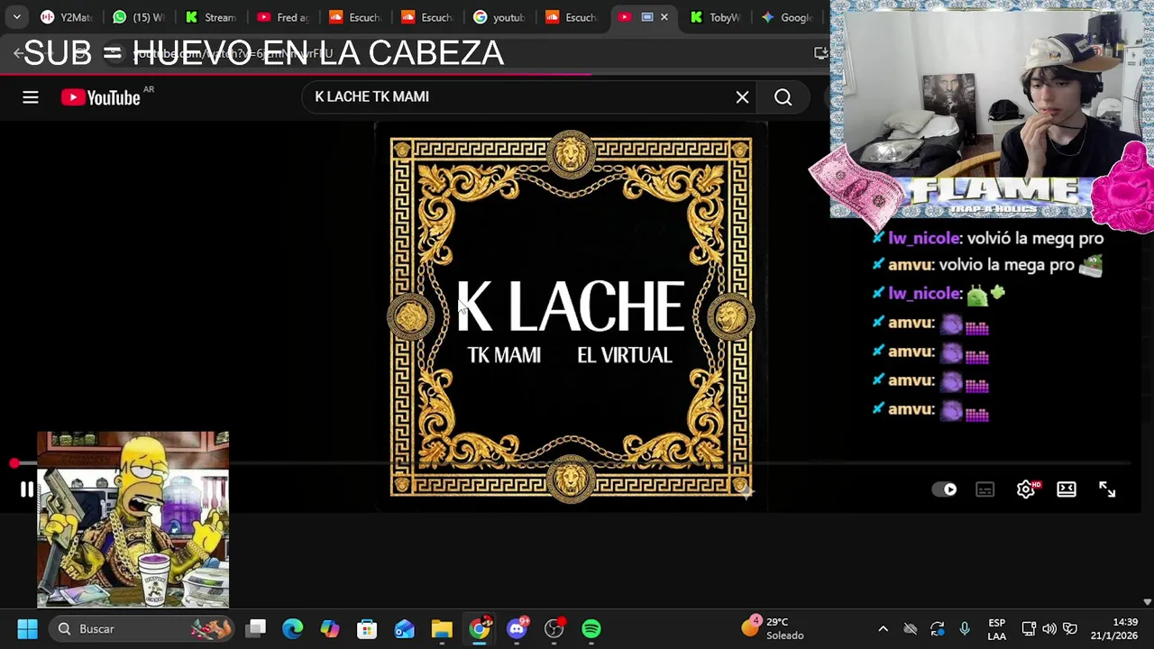This screenshot has width=1154, height=649.
Task: Open the volume speaker tray control
Action: tap(1049, 628)
